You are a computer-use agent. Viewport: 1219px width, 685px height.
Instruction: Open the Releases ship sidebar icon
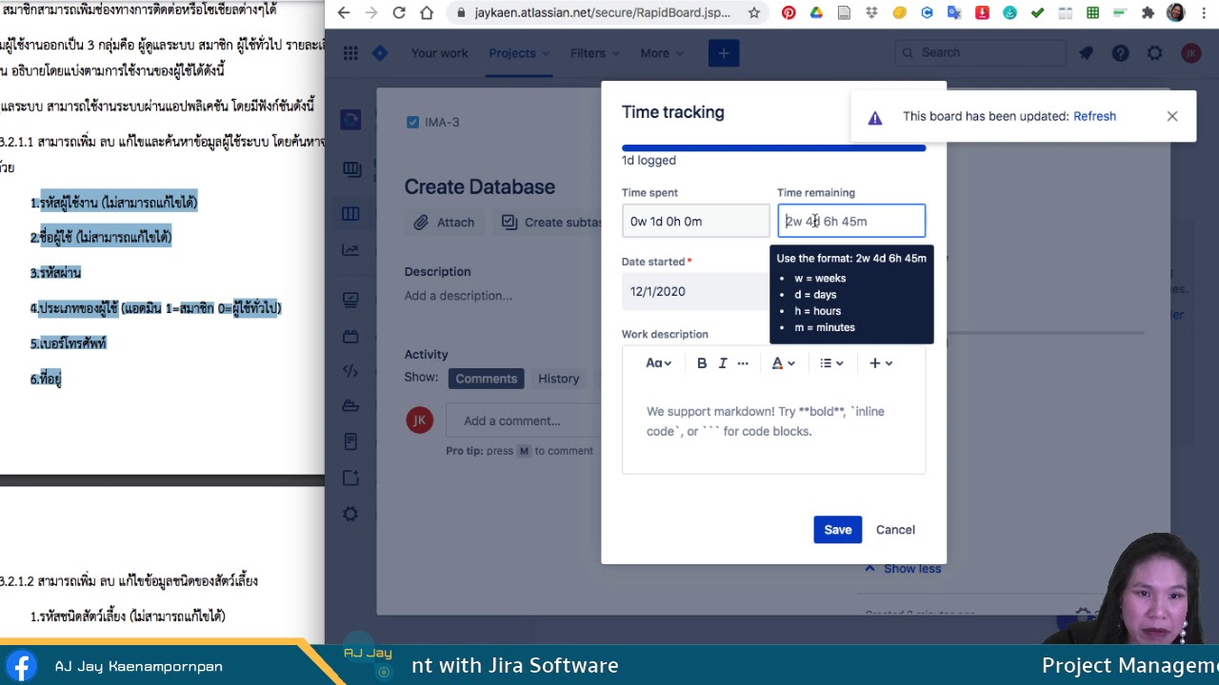click(350, 406)
